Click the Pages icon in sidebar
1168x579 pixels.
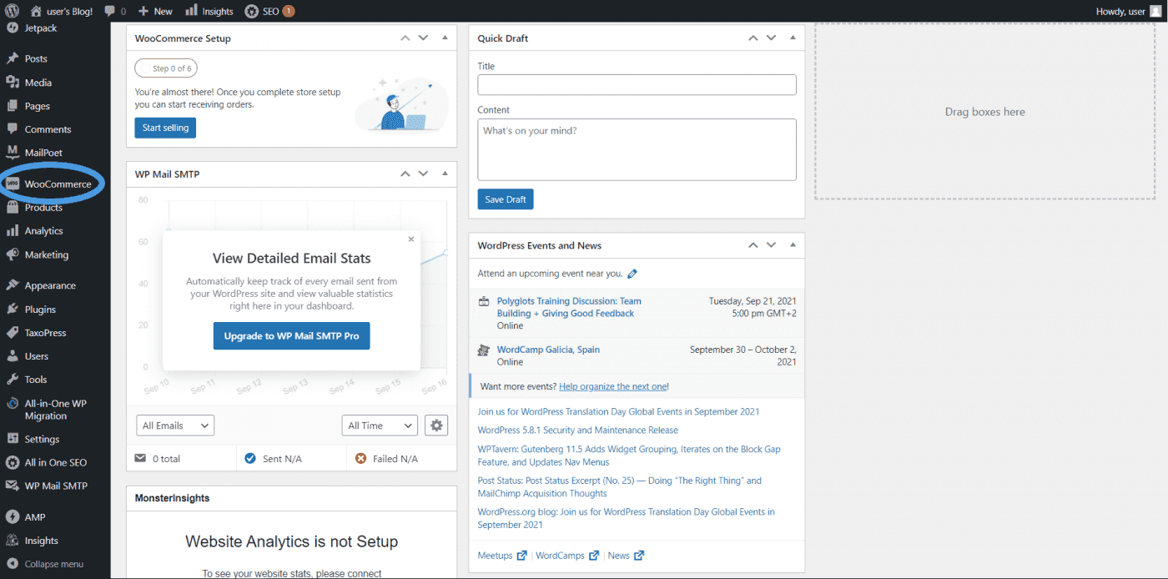click(12, 106)
